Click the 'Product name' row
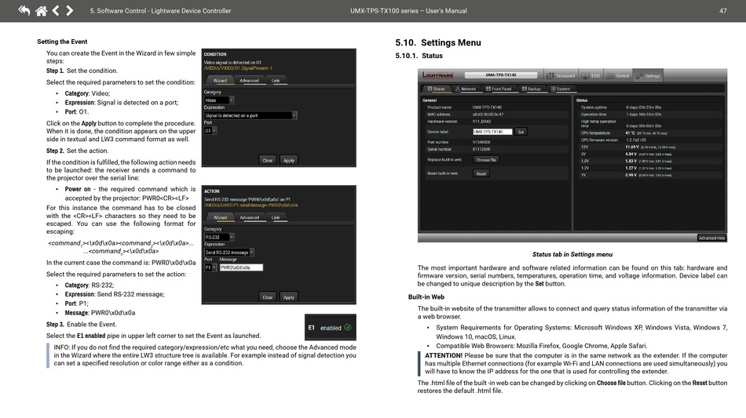 (x=496, y=107)
